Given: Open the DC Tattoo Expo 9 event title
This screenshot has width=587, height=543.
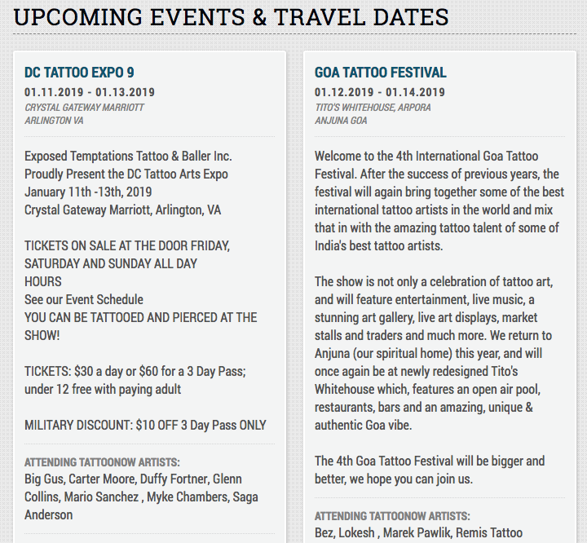Looking at the screenshot, I should coord(79,73).
